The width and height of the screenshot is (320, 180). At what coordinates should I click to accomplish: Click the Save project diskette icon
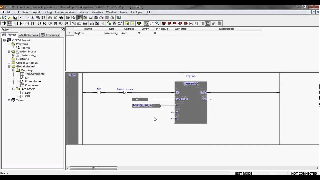[15, 17]
